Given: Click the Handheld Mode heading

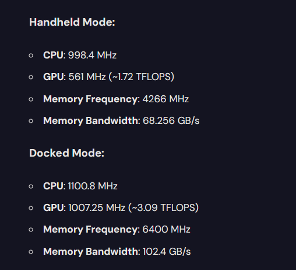Looking at the screenshot, I should [72, 22].
